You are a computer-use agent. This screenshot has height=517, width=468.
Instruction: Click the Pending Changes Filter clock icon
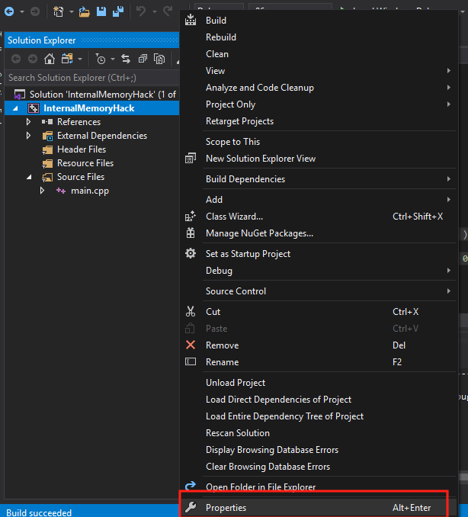click(100, 59)
